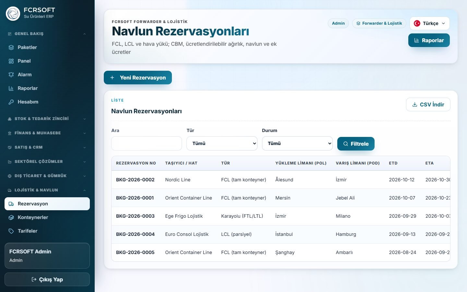467x292 pixels.
Task: Click the Forwarder & Lojistik badge
Action: coord(379,23)
